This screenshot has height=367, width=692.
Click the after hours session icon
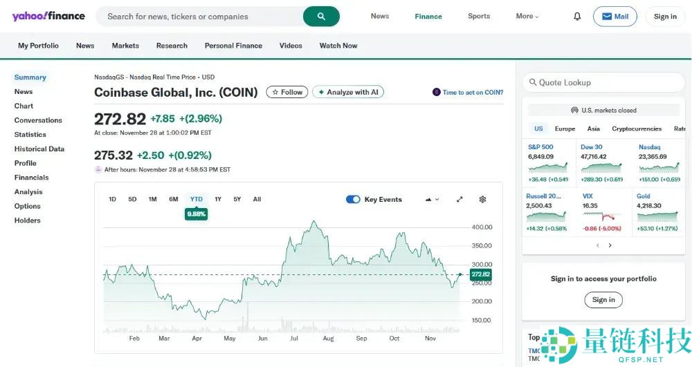[x=98, y=169]
